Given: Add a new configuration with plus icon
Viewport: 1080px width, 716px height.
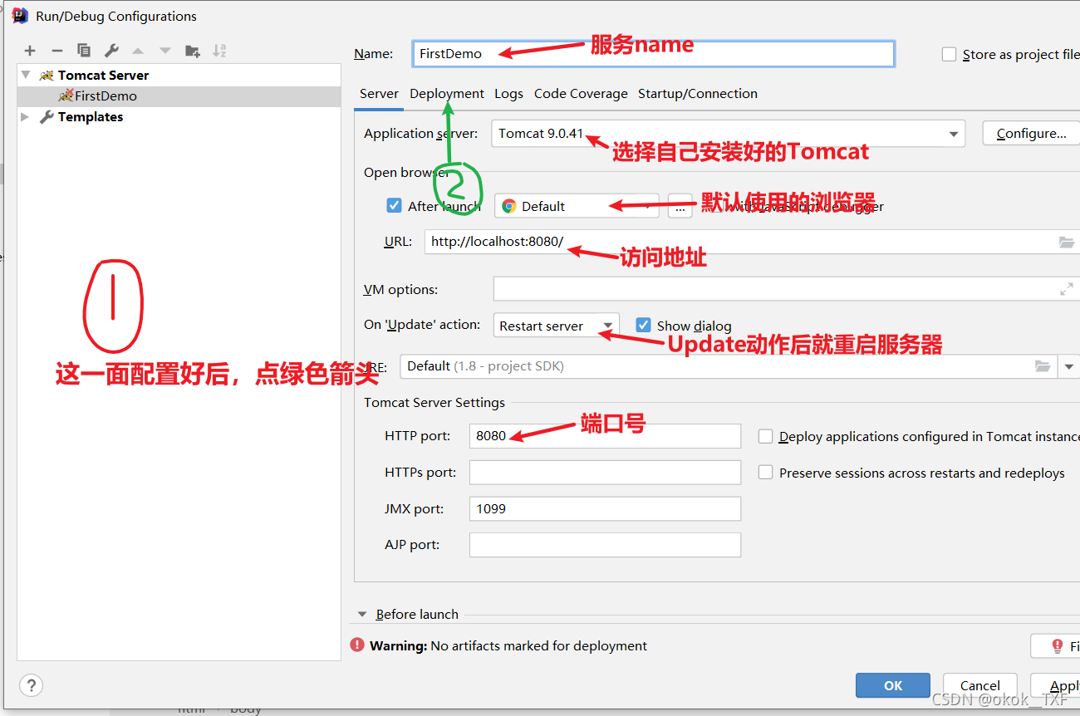Looking at the screenshot, I should 30,51.
